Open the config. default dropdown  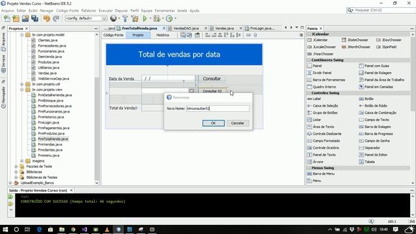(86, 18)
